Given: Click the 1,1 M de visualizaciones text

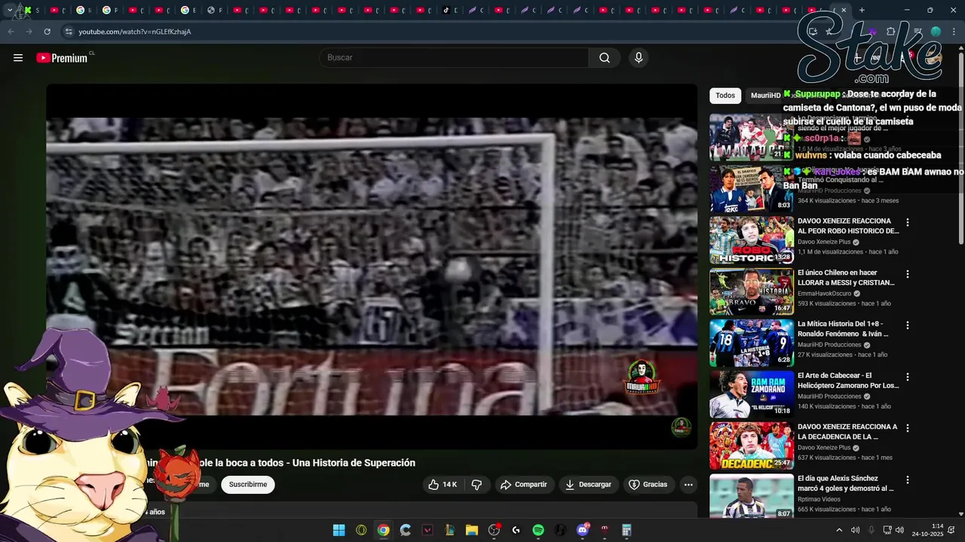Looking at the screenshot, I should pyautogui.click(x=831, y=252).
